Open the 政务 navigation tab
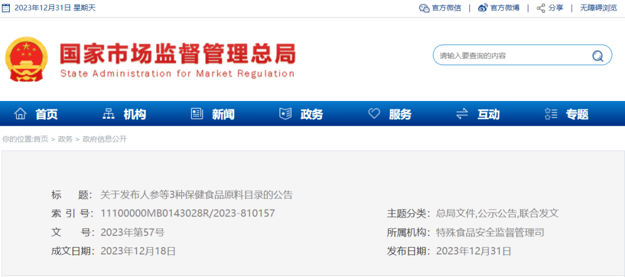The image size is (625, 277). coord(312,114)
